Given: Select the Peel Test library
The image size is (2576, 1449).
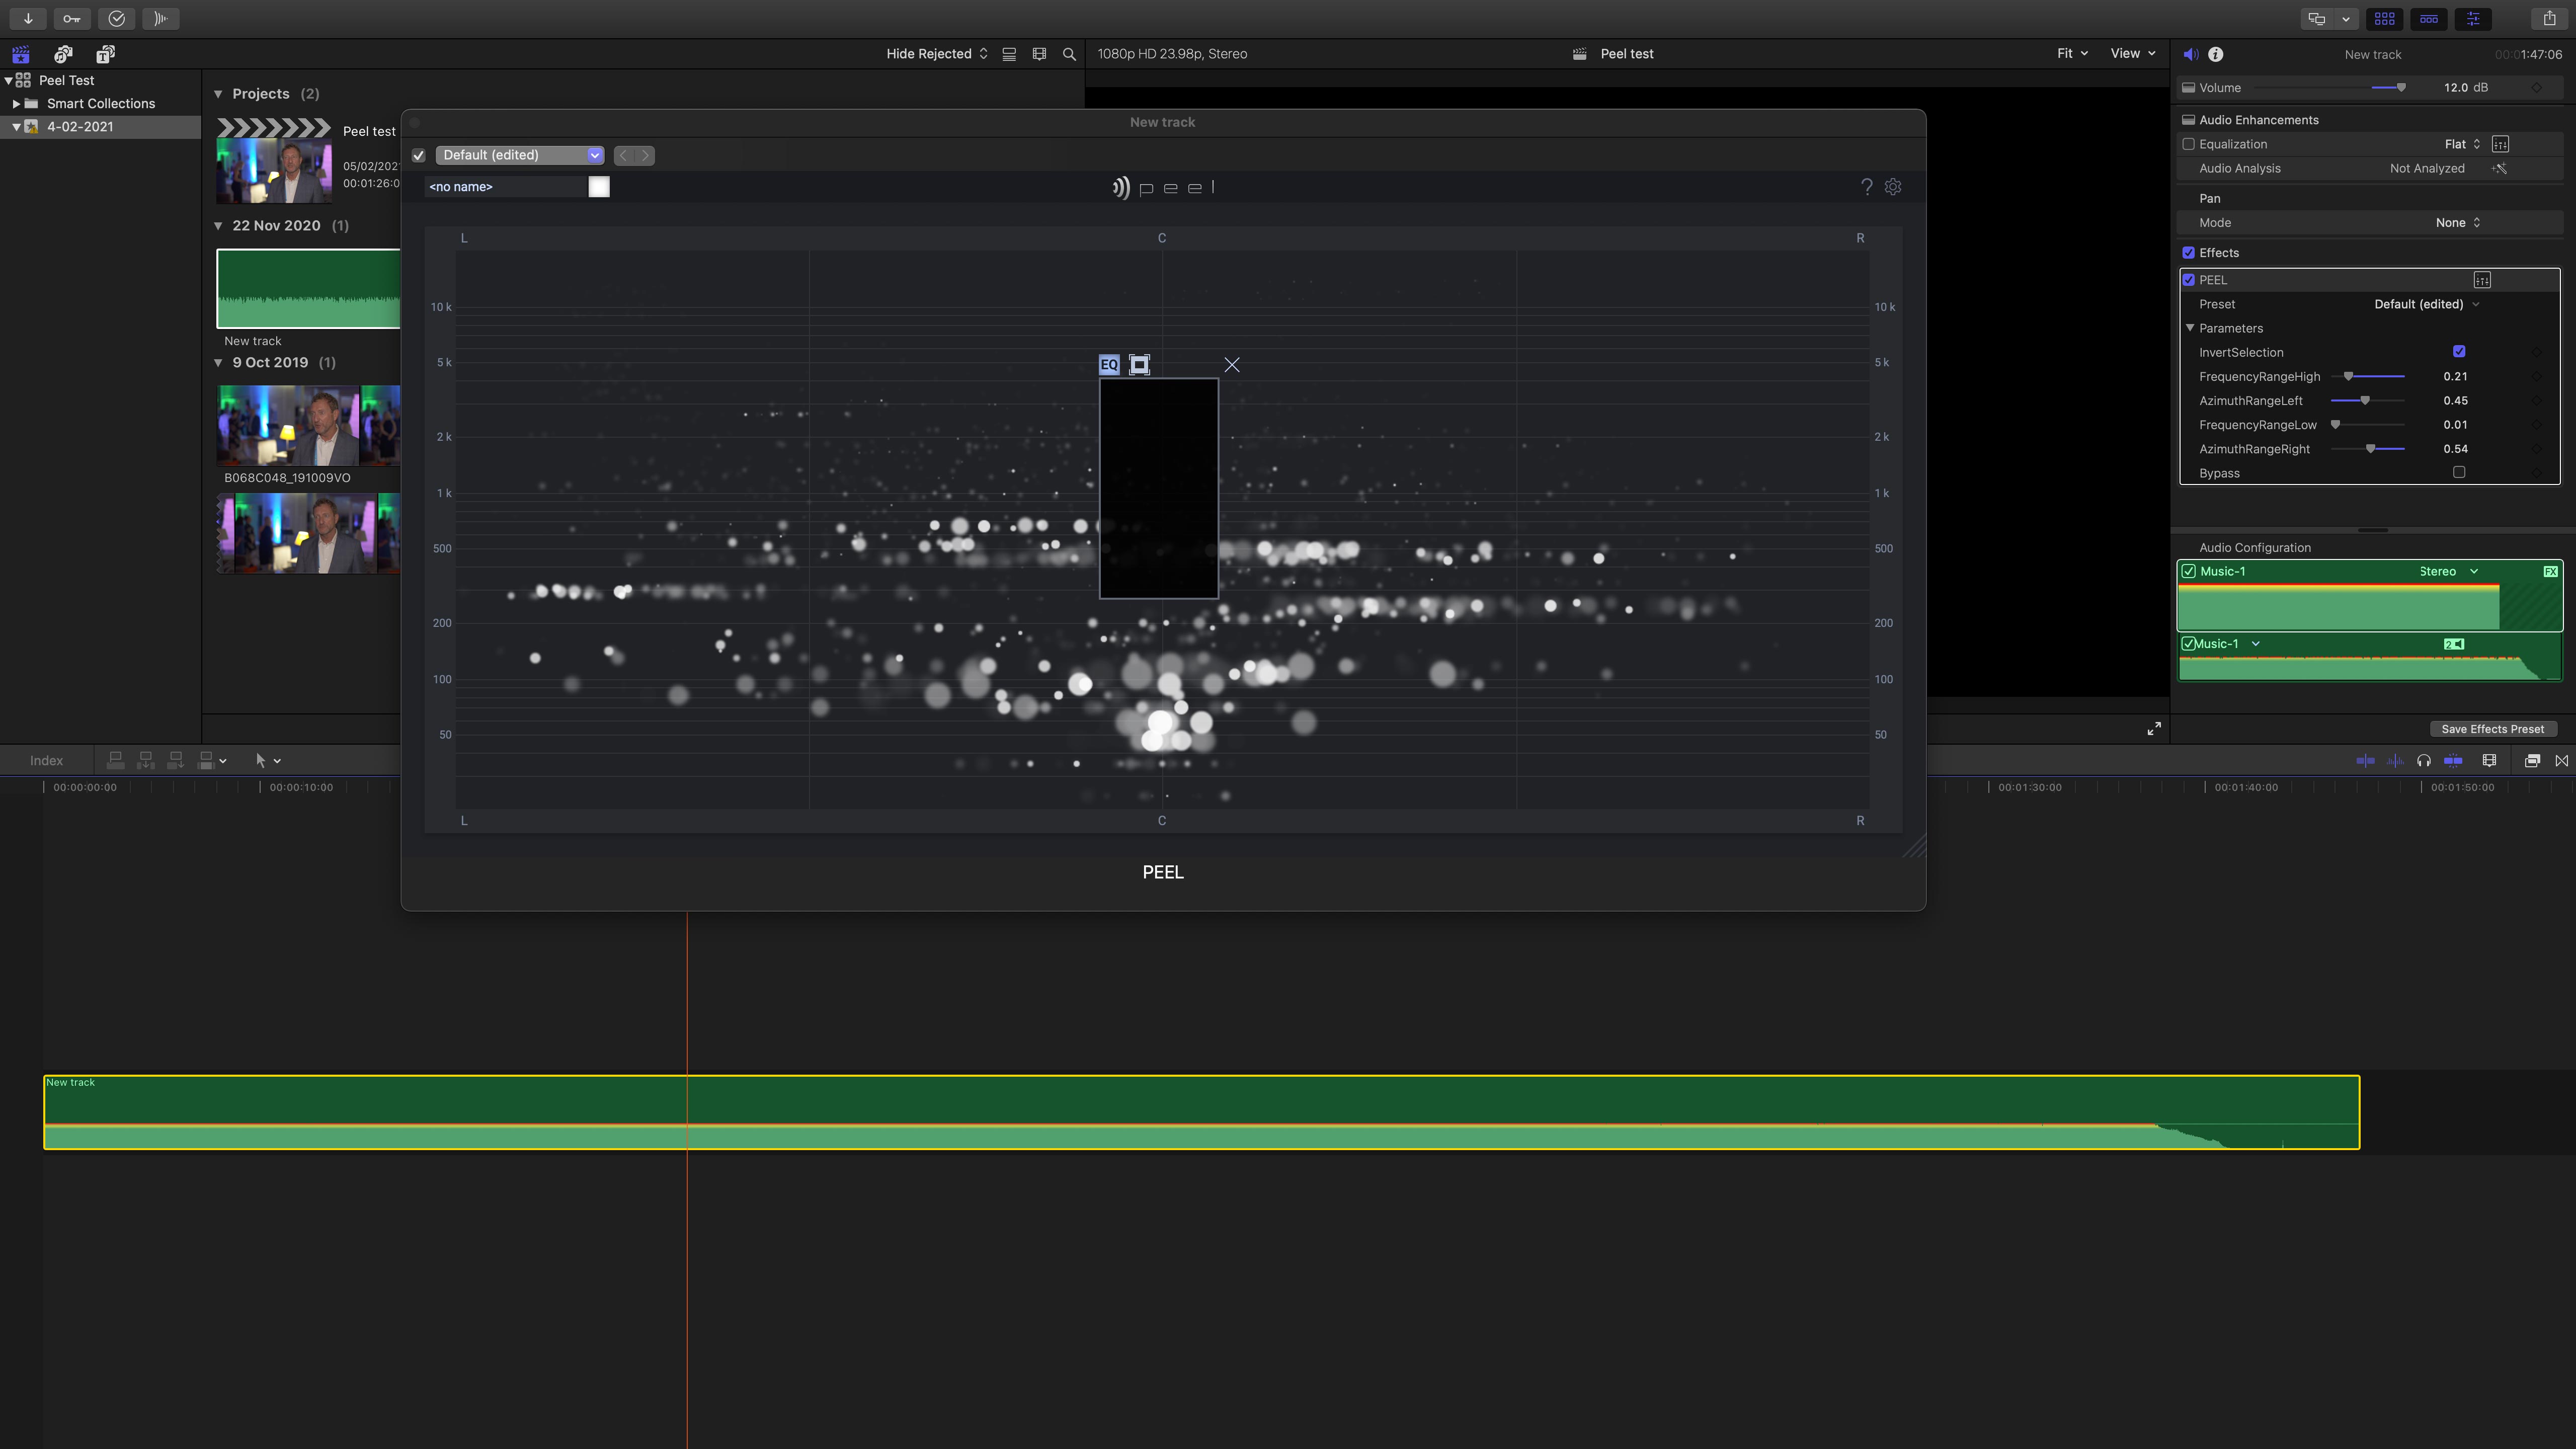Looking at the screenshot, I should point(67,80).
